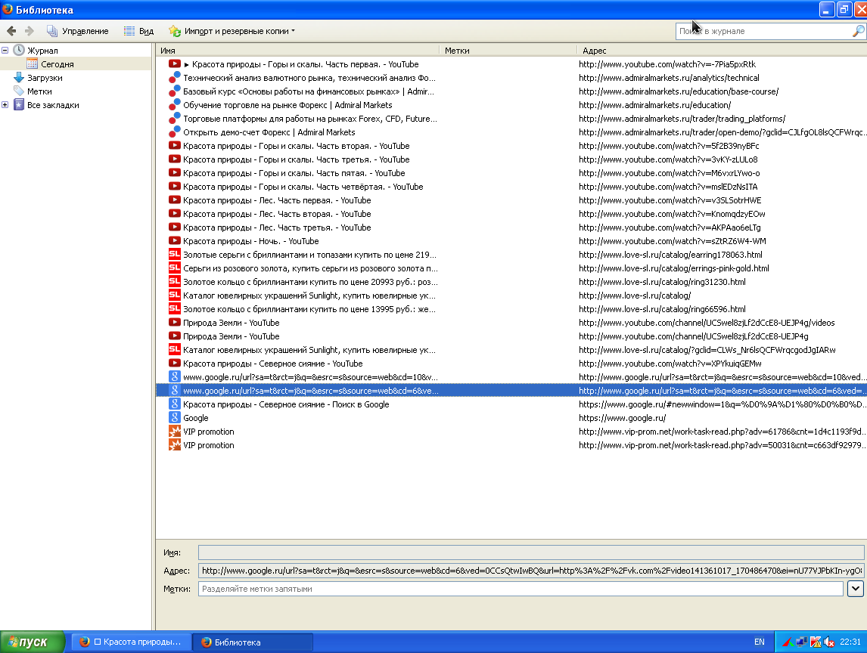
Task: Click the Kaspersky tray icon
Action: 815,642
